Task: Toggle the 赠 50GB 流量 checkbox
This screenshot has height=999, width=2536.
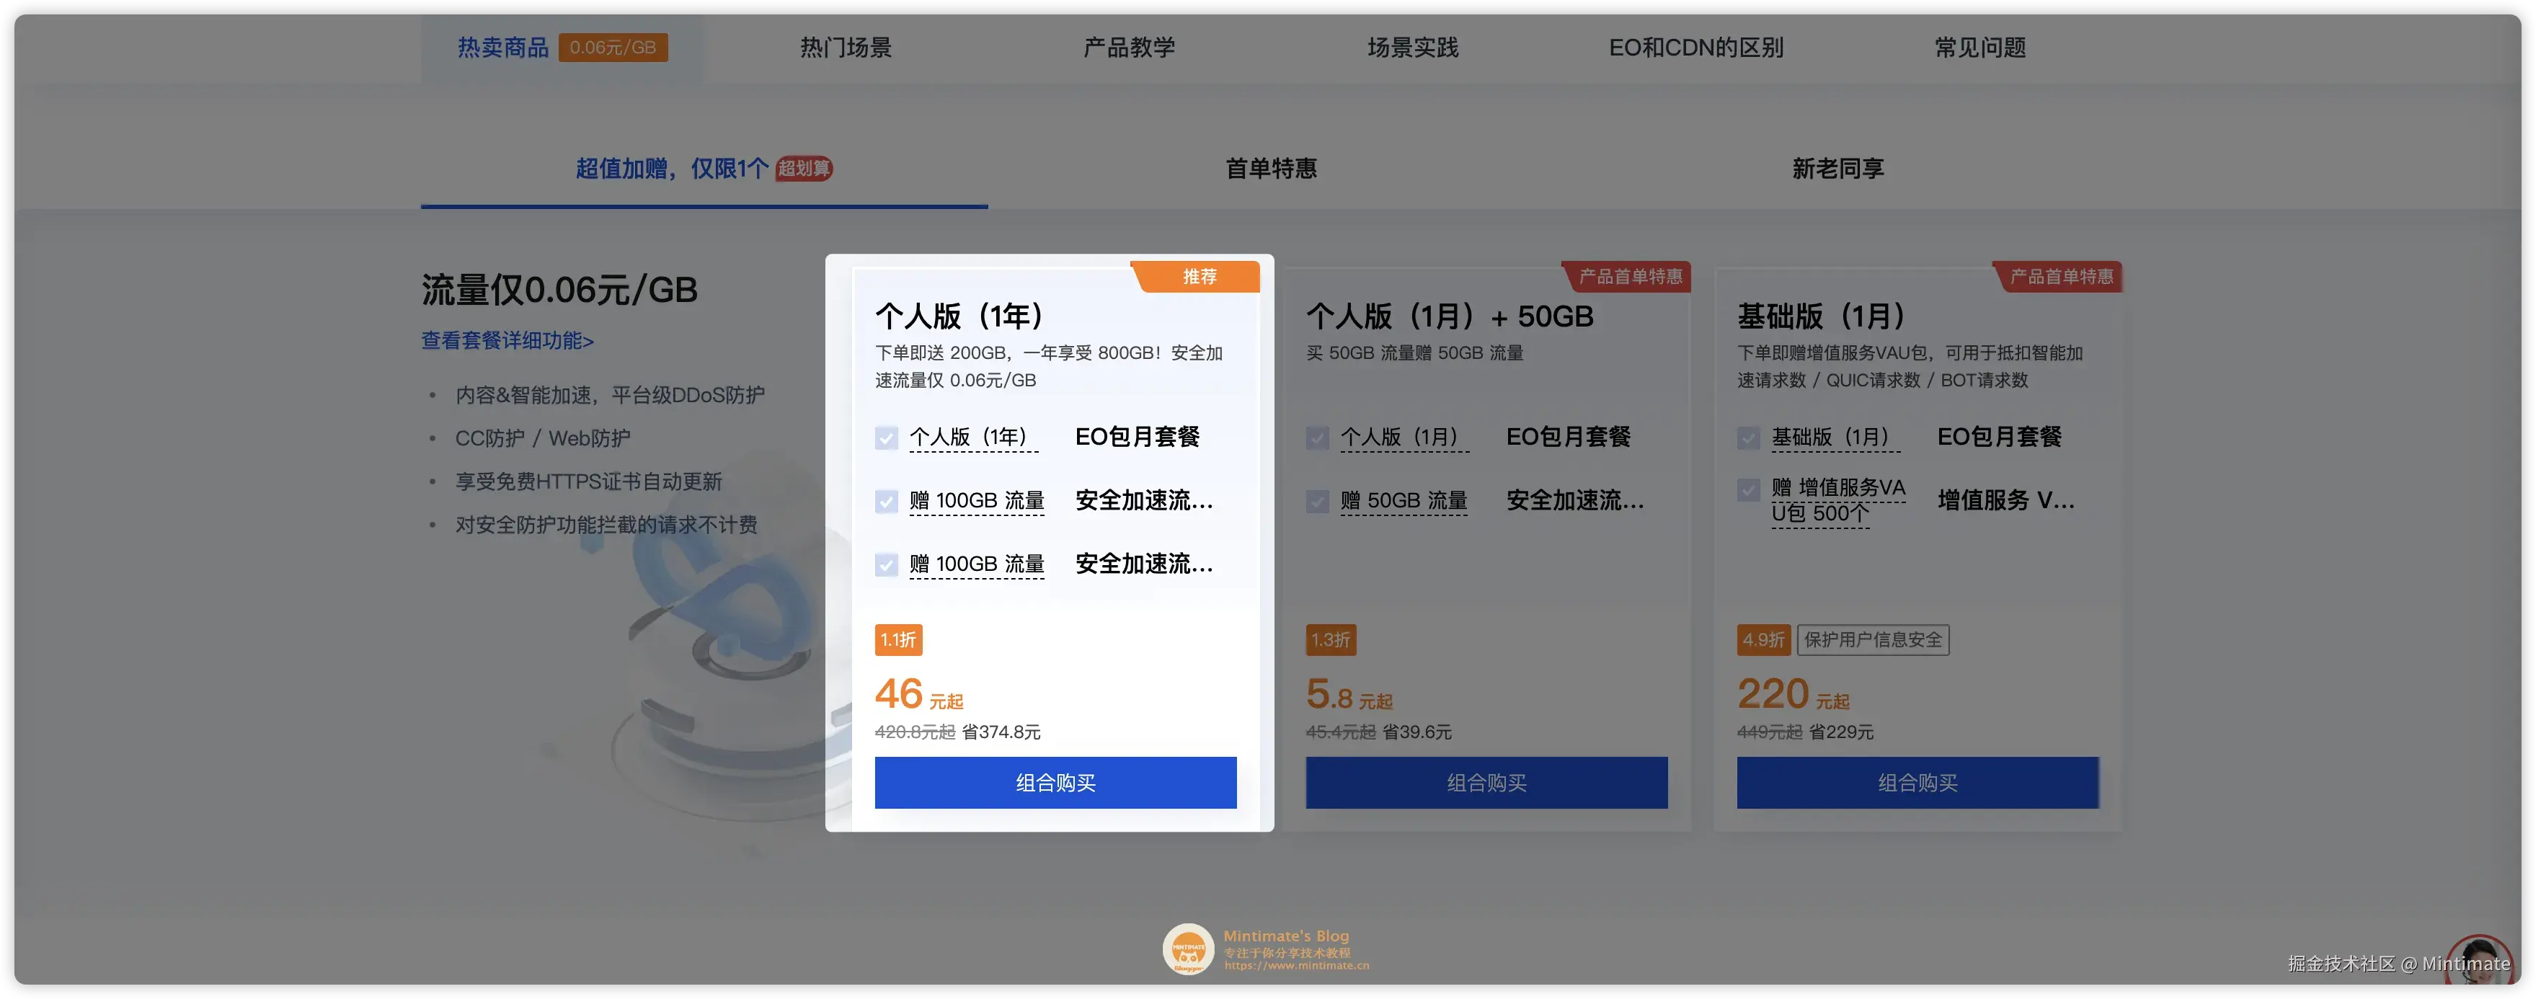Action: (x=1317, y=502)
